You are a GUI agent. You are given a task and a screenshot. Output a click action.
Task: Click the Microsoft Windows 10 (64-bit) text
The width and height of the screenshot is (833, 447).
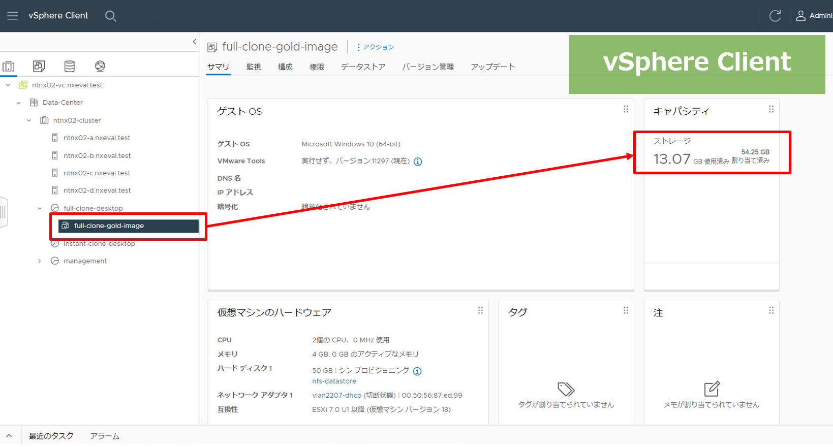(x=351, y=144)
